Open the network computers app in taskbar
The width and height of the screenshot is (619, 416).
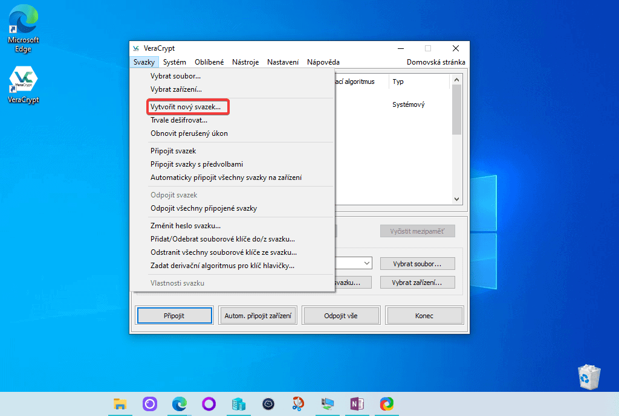coord(327,404)
